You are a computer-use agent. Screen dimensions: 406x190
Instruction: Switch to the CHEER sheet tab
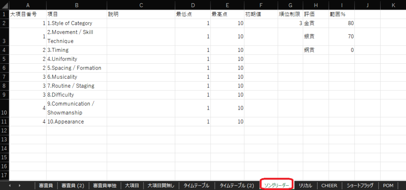click(329, 185)
